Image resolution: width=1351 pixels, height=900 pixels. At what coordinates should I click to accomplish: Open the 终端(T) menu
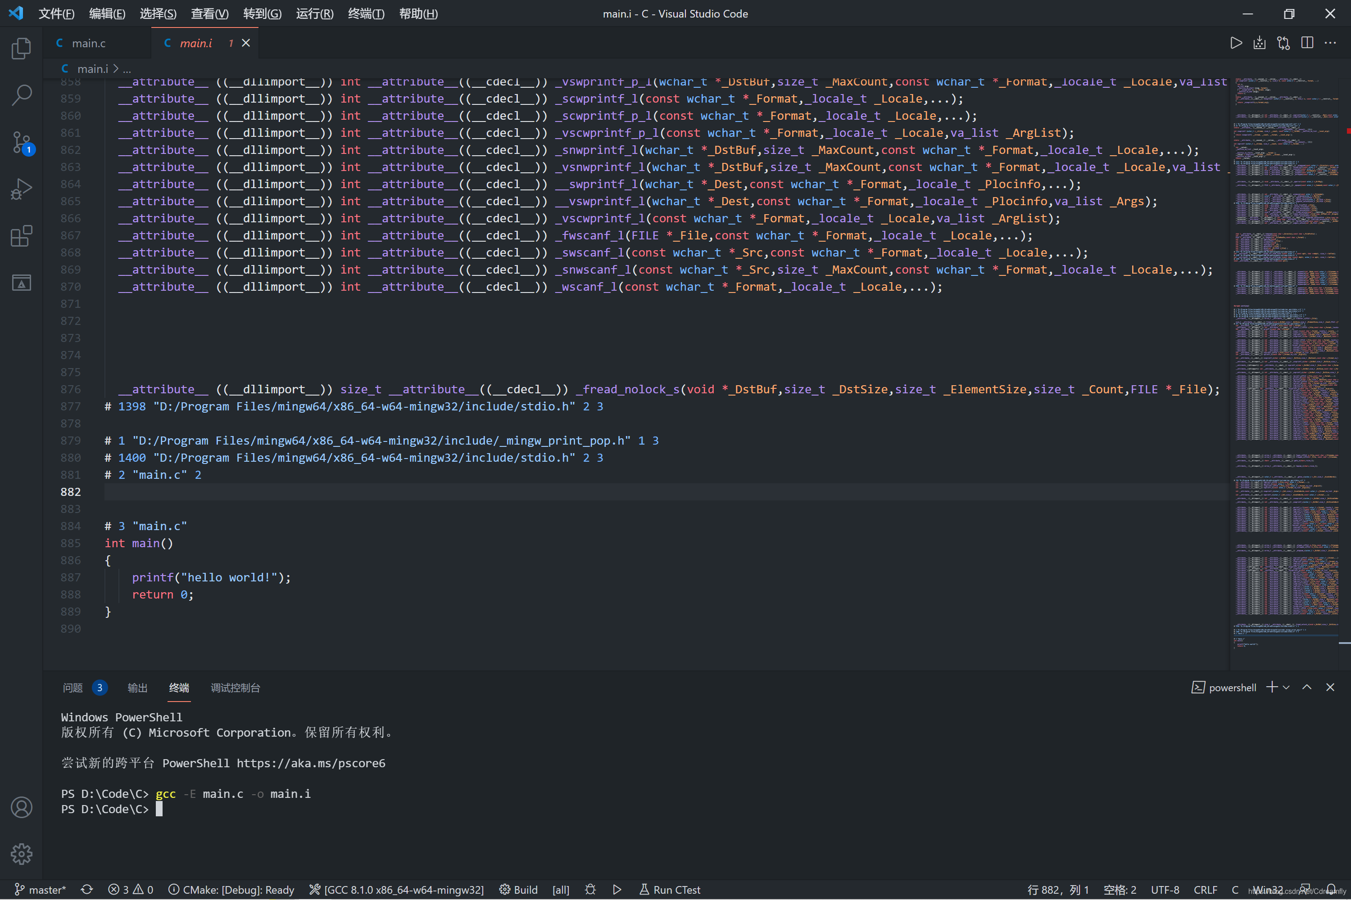366,13
